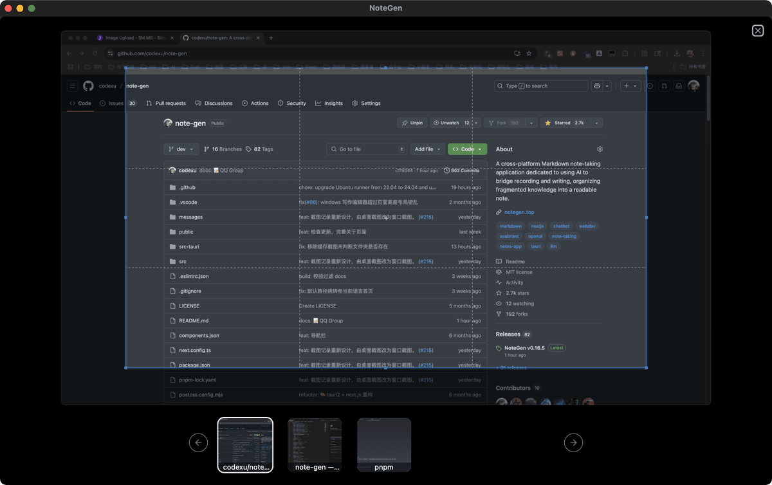Click the issues circle-dot icon in the header
The height and width of the screenshot is (485, 772).
(x=650, y=86)
